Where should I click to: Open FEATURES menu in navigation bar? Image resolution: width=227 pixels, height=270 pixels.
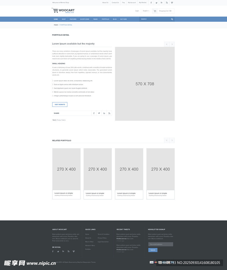(73, 19)
